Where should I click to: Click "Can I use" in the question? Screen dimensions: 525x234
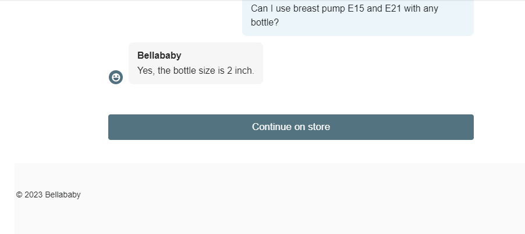point(271,8)
